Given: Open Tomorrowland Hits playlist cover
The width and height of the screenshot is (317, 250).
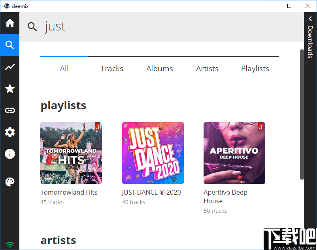Looking at the screenshot, I should pos(71,153).
